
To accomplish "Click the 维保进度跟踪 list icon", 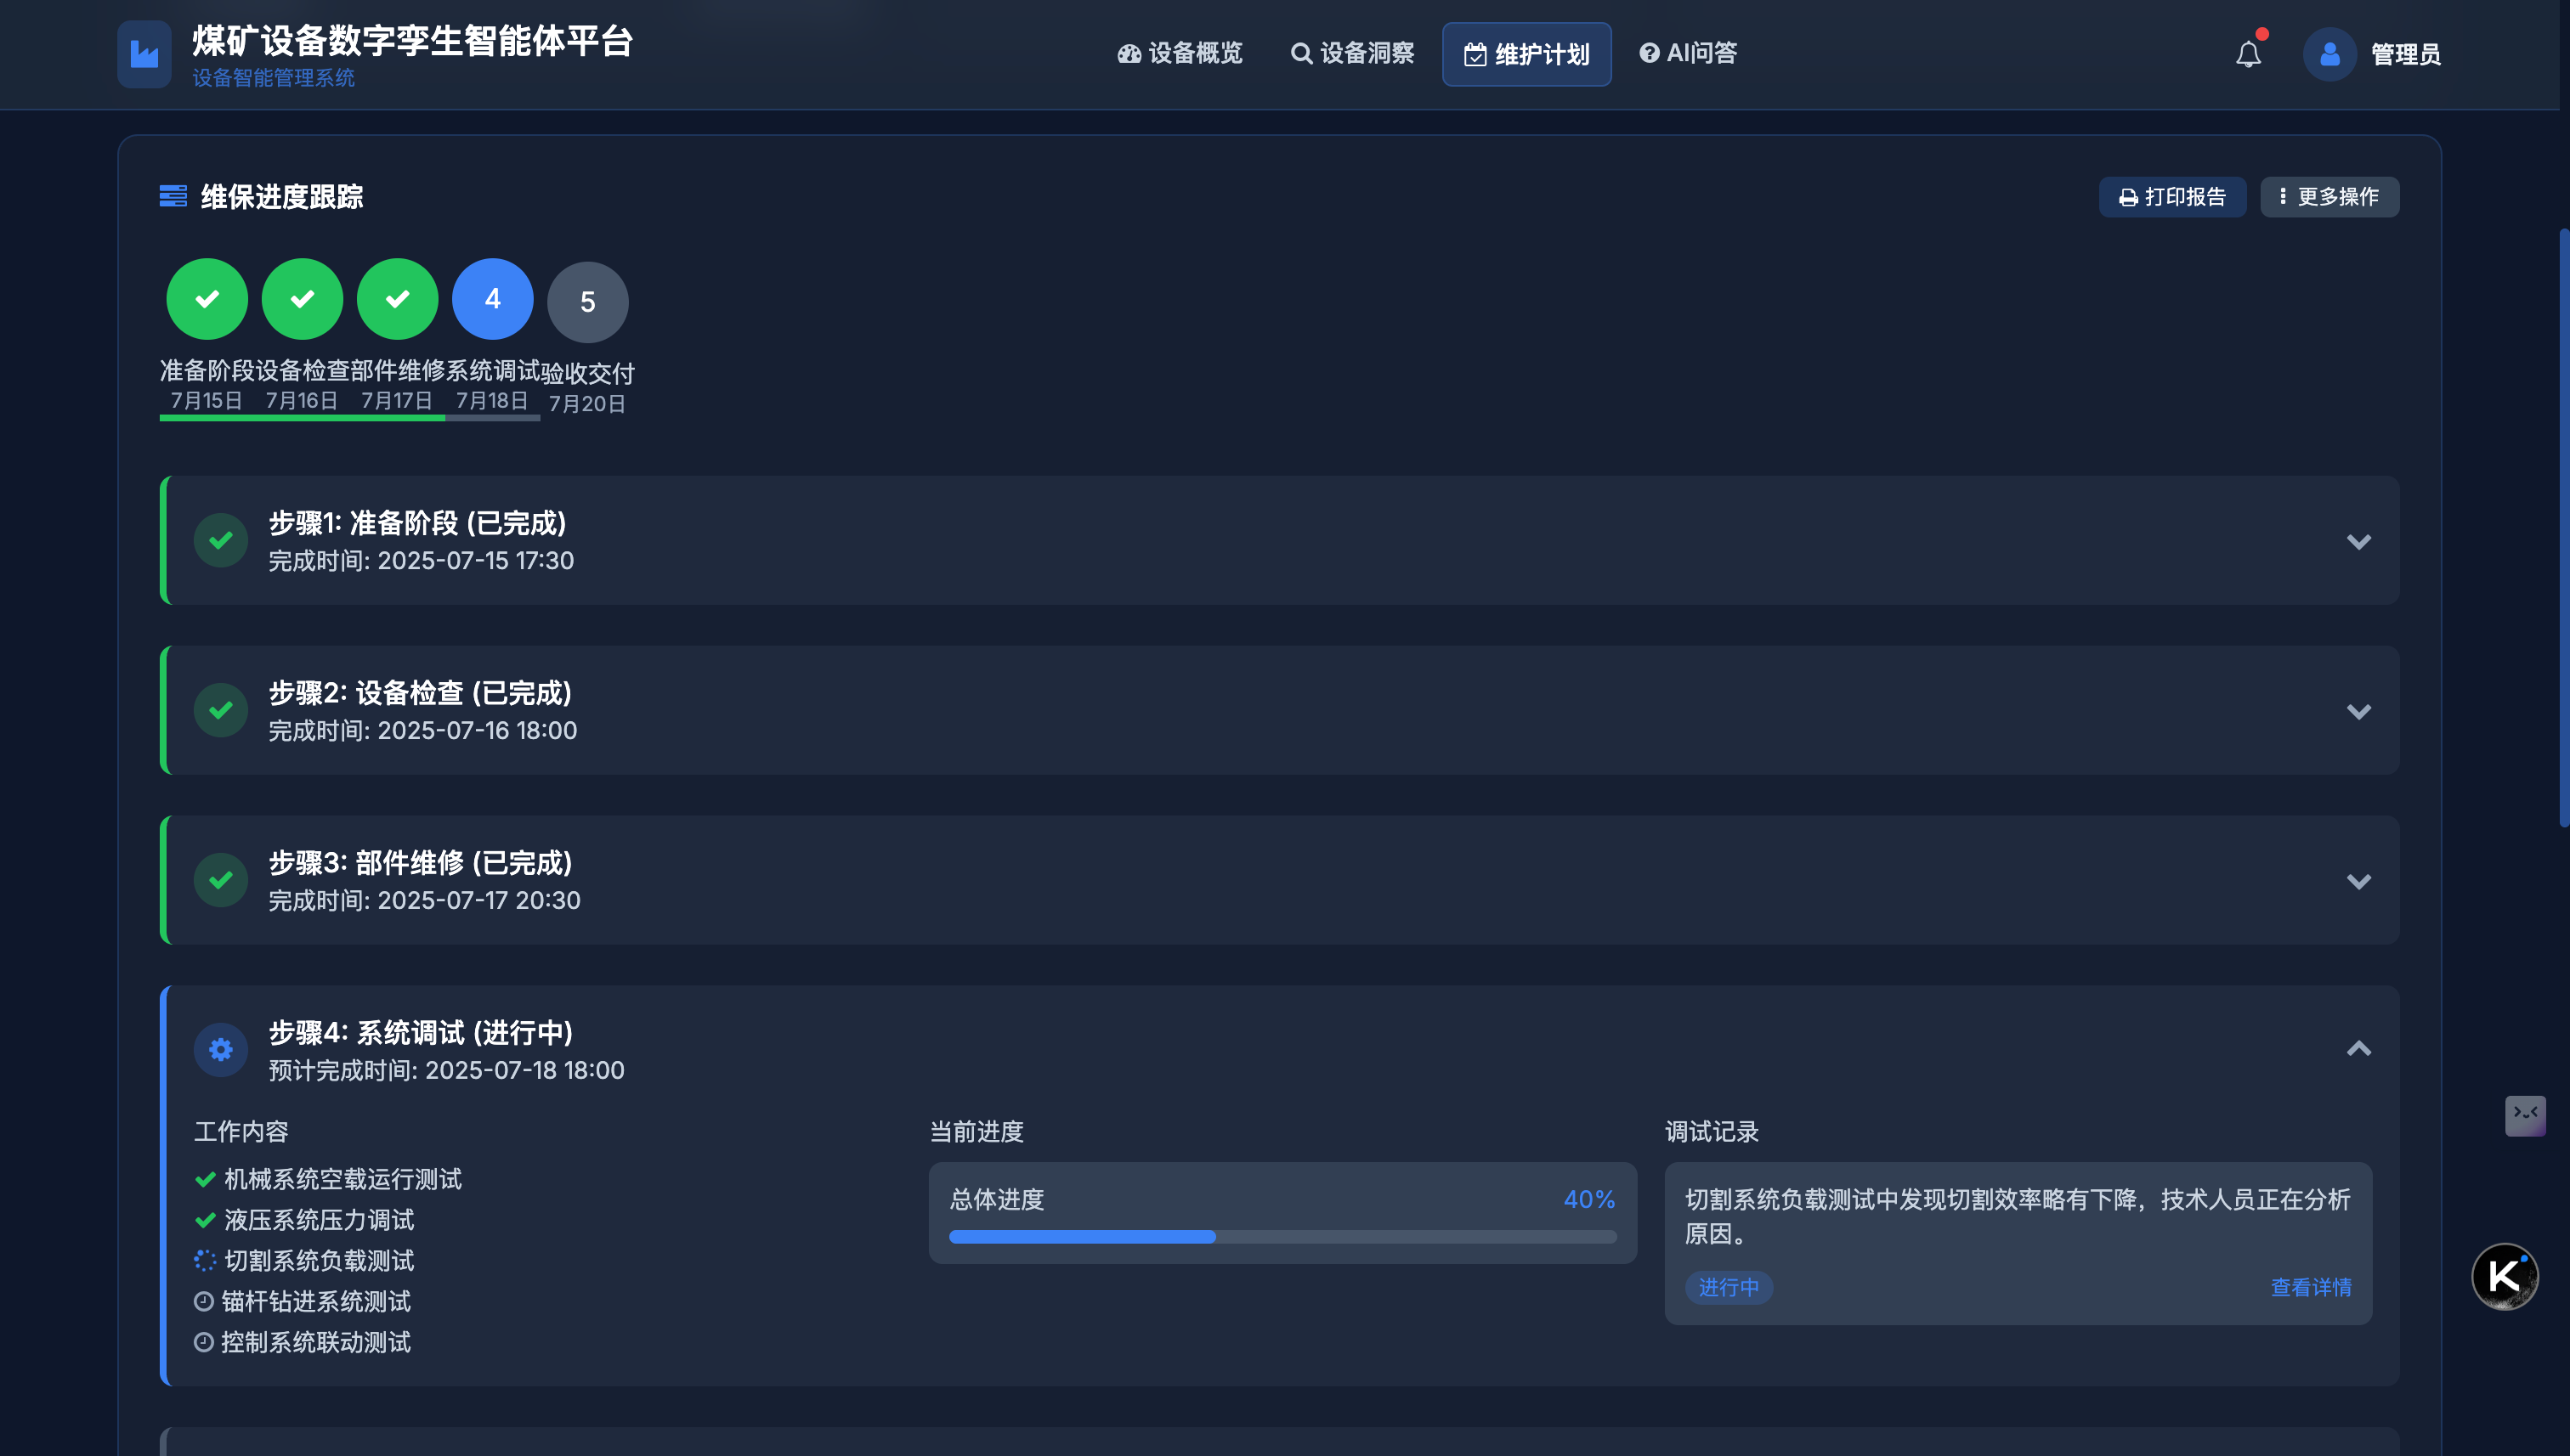I will click(173, 196).
